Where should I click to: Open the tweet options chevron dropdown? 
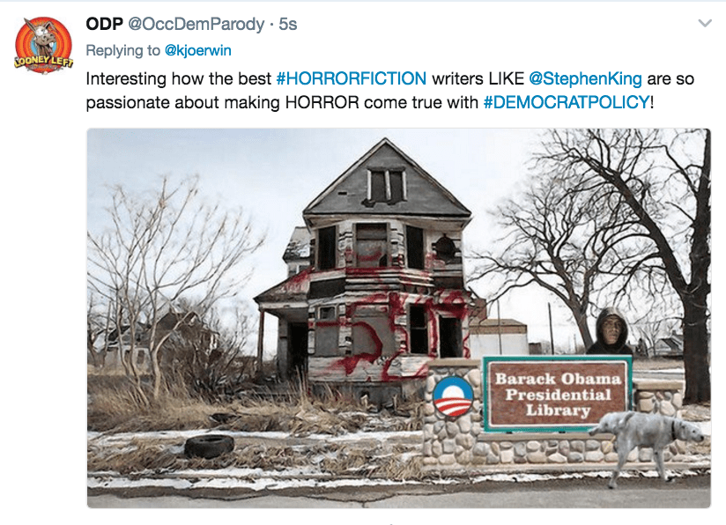704,23
